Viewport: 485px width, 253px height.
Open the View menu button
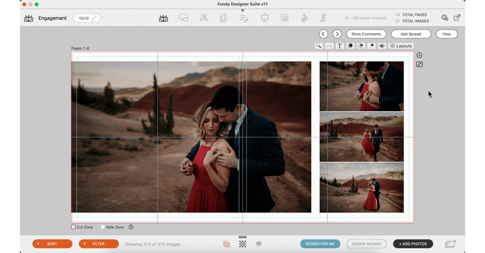[x=447, y=34]
